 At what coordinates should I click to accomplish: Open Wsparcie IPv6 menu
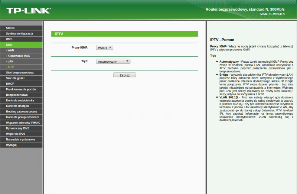tap(22, 134)
